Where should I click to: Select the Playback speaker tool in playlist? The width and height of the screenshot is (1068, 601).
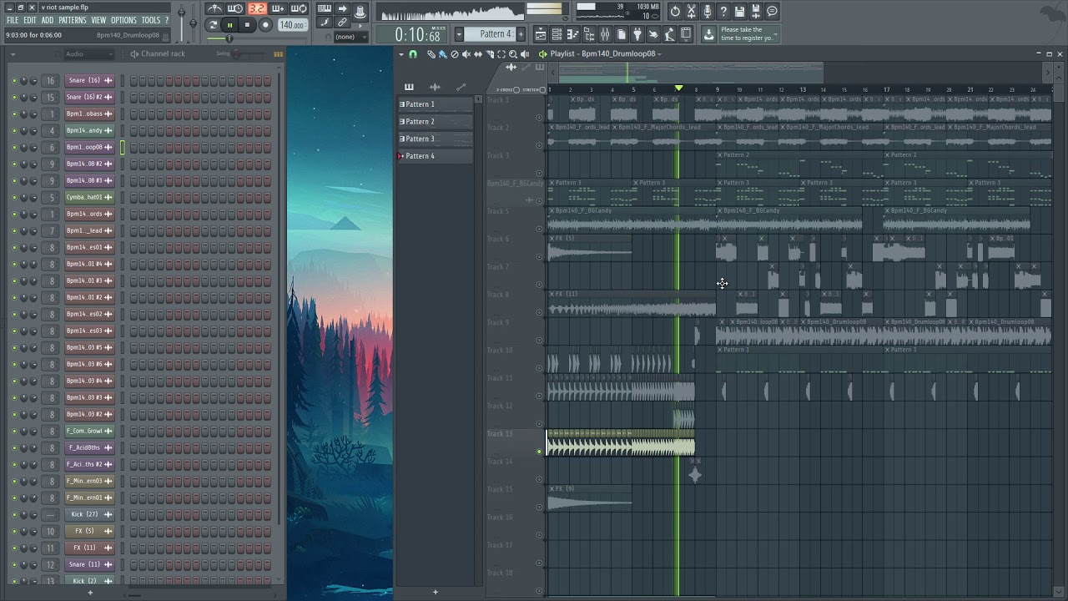(525, 53)
